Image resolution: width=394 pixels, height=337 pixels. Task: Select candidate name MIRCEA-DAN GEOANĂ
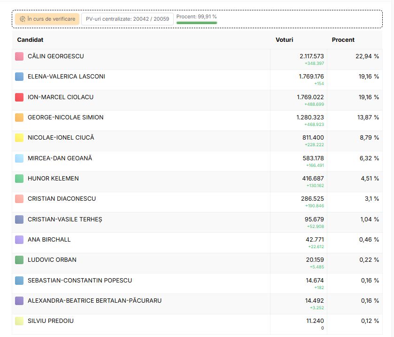[60, 158]
